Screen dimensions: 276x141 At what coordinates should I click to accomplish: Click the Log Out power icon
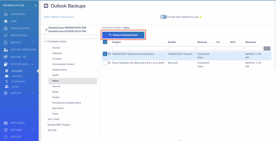pyautogui.click(x=6, y=137)
